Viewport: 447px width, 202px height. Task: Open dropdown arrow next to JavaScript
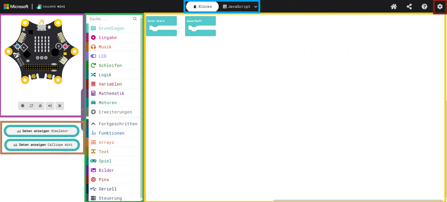tap(256, 7)
